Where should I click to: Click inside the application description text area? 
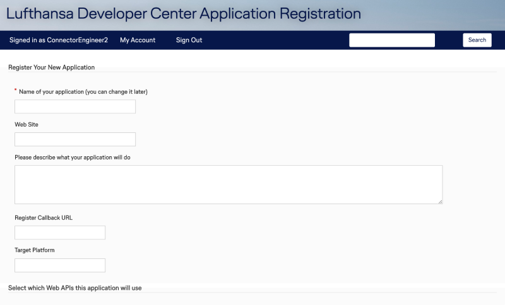pos(228,185)
